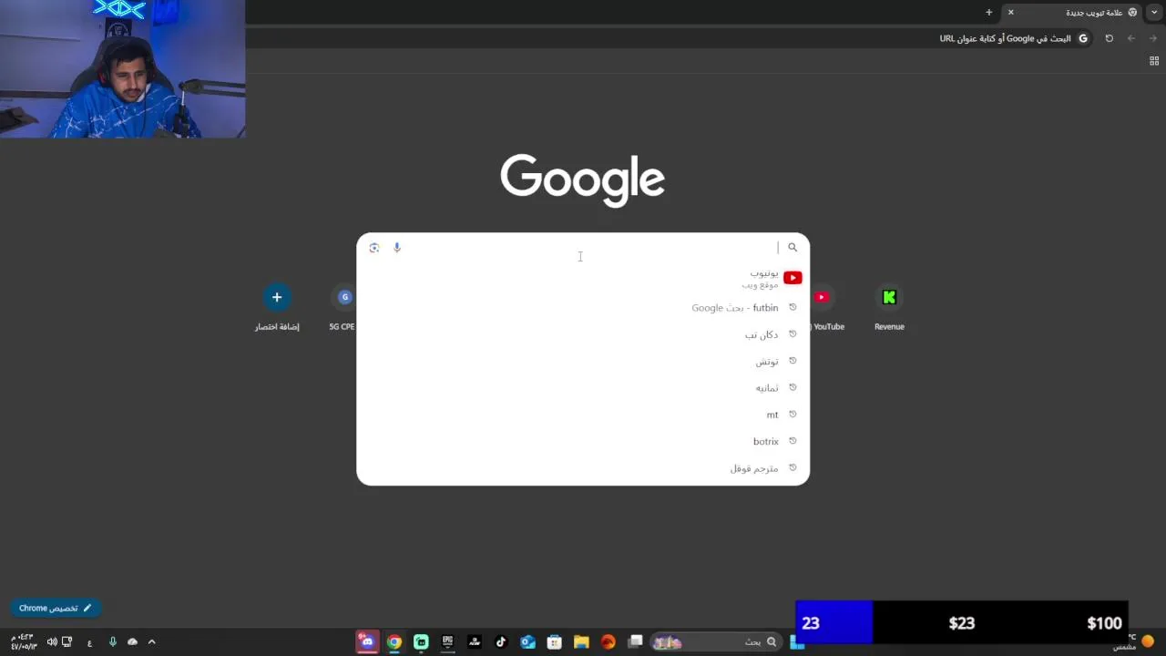Screen dimensions: 1166x656
Task: Open the YouTube shortcut tile
Action: click(x=826, y=307)
